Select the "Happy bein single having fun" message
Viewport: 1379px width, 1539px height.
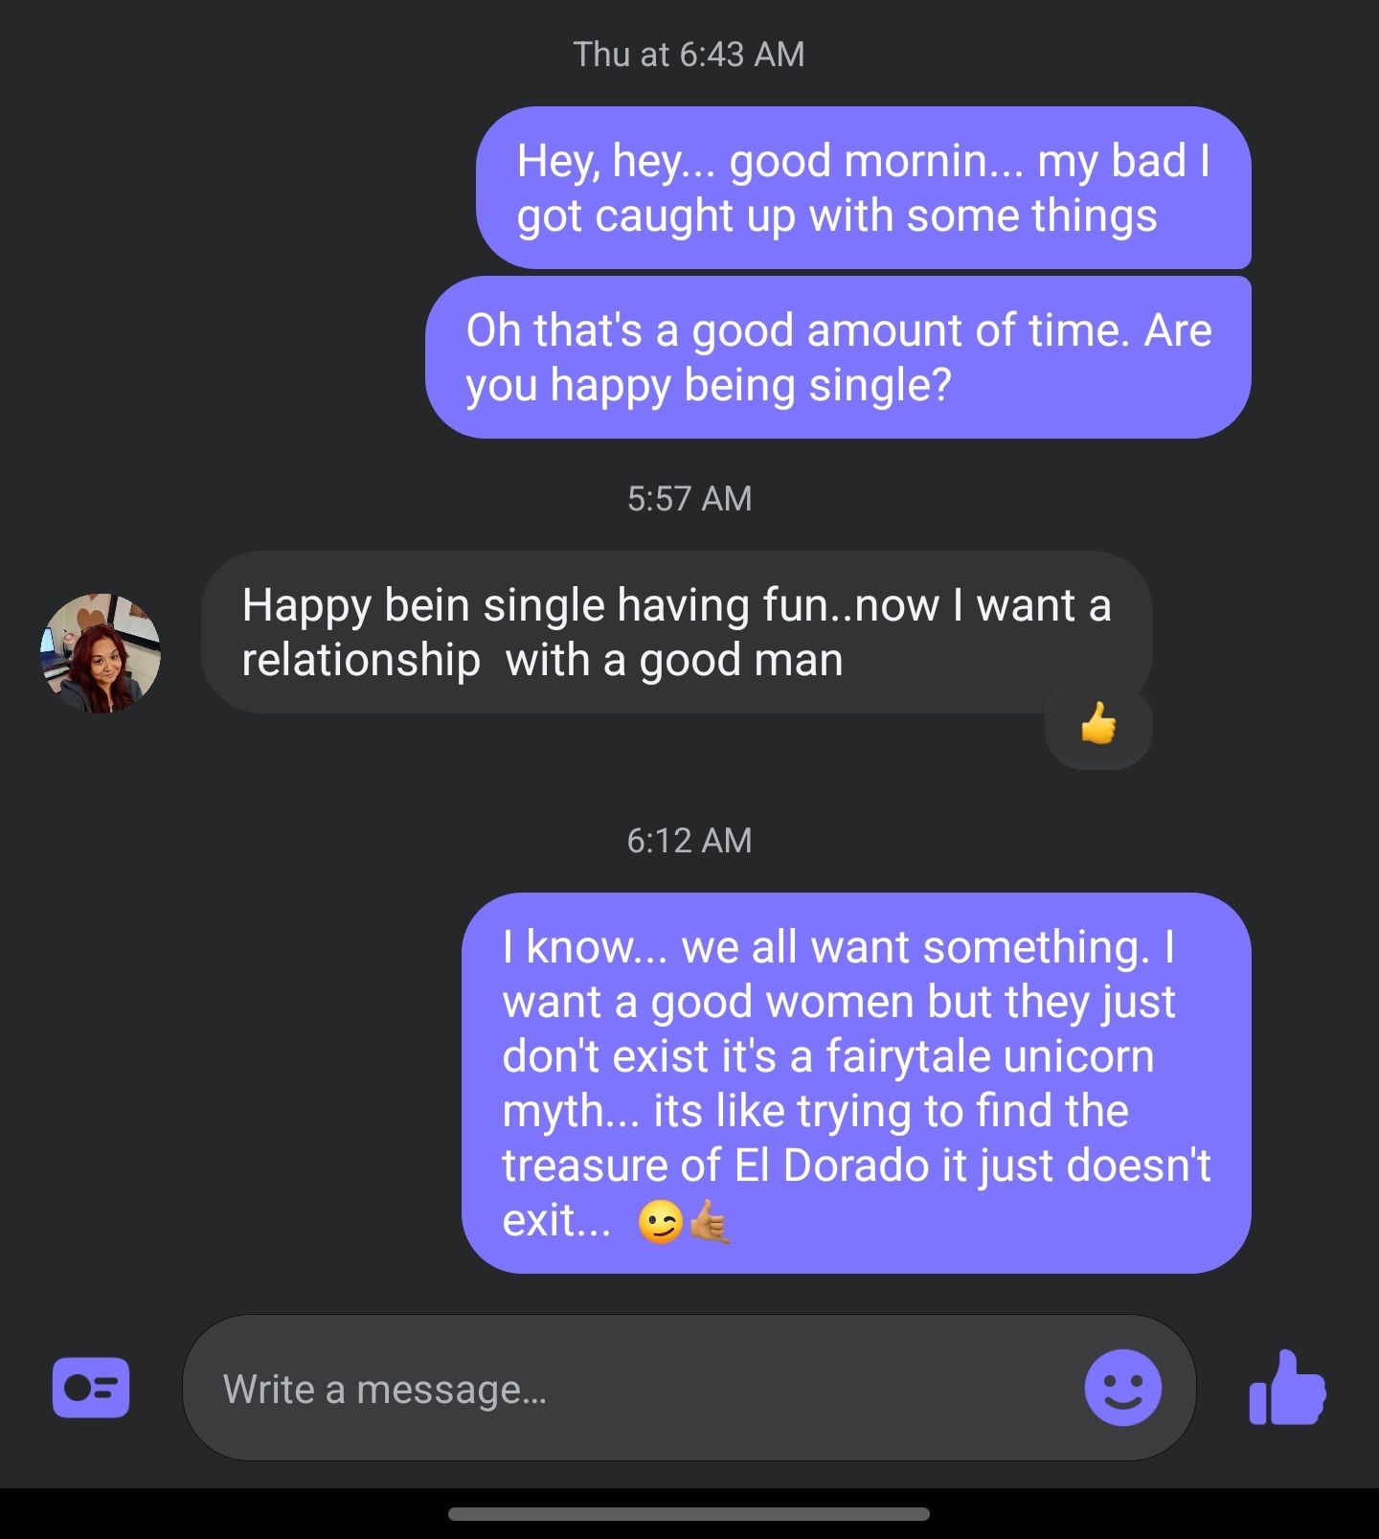click(676, 632)
